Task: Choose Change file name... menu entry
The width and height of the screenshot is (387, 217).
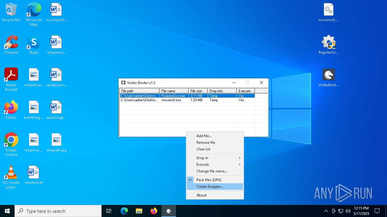Action: pos(215,171)
